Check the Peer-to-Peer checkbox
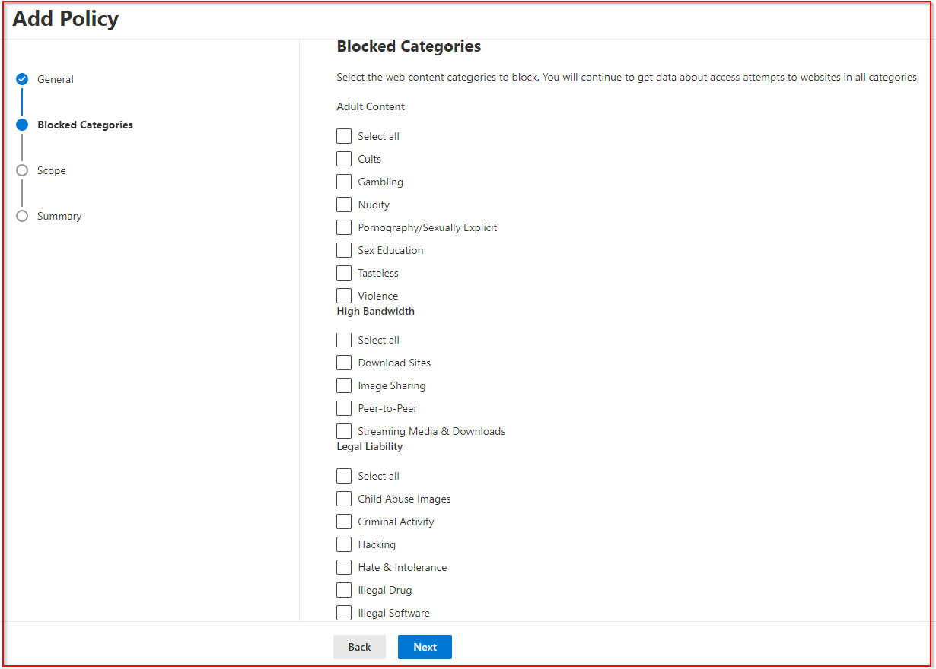Image resolution: width=936 pixels, height=669 pixels. 343,407
